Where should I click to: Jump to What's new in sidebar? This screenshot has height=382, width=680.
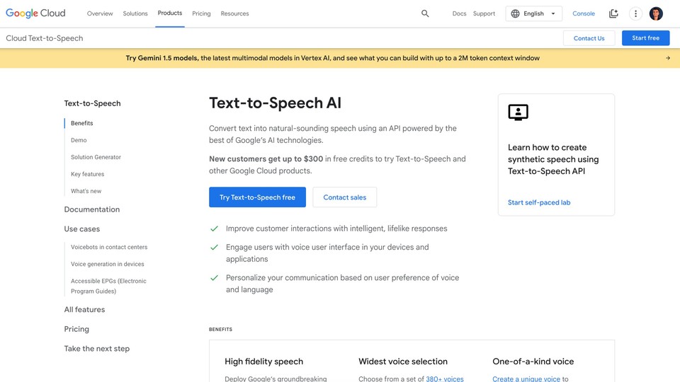(x=86, y=191)
